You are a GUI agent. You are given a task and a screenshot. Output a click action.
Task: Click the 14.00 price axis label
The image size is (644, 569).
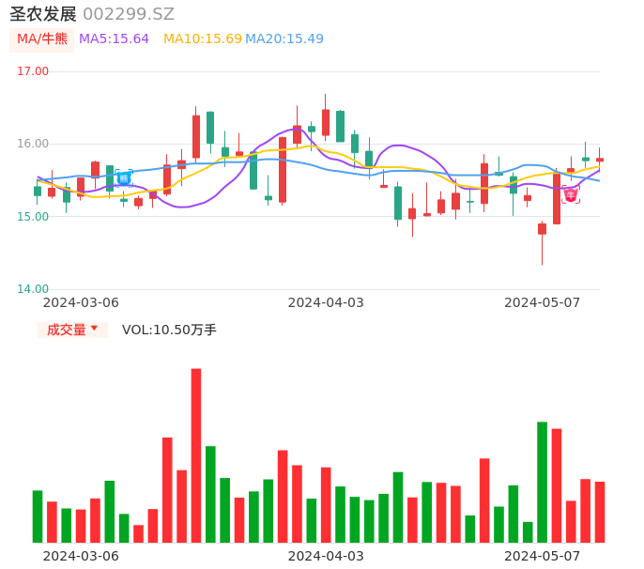coord(33,289)
